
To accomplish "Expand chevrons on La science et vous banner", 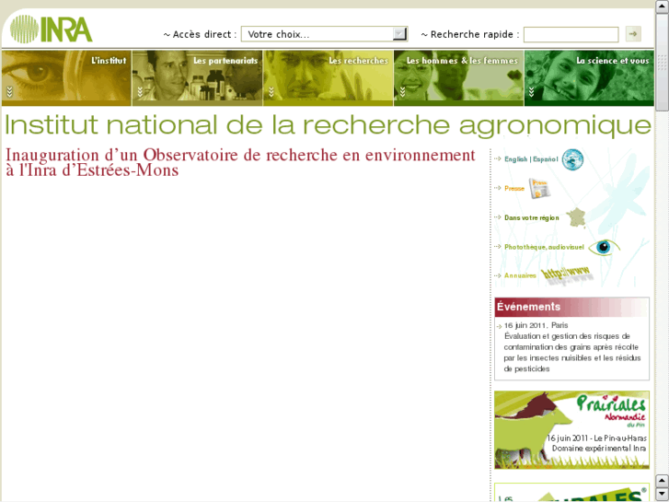I will 532,91.
